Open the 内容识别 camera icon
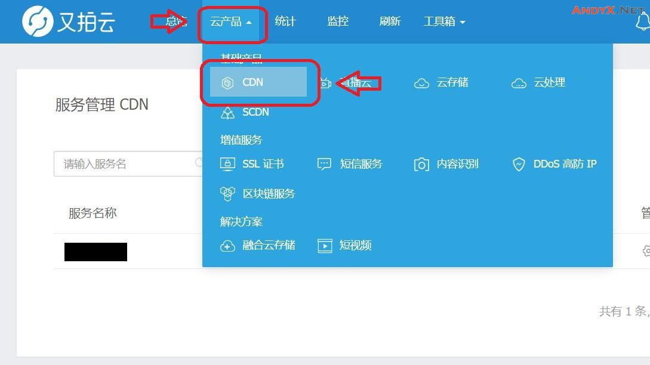This screenshot has width=650, height=365. click(421, 165)
